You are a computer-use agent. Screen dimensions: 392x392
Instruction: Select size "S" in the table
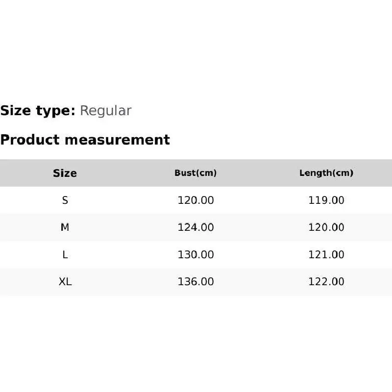65,200
